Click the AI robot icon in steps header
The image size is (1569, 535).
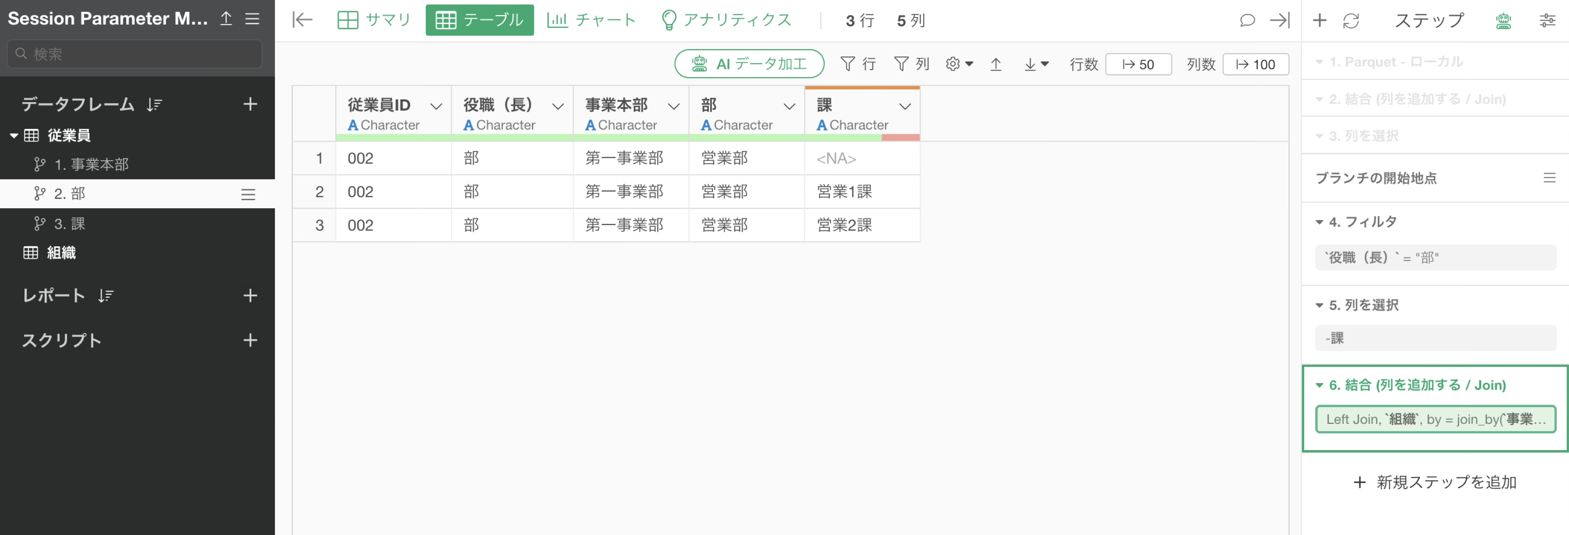click(1503, 21)
